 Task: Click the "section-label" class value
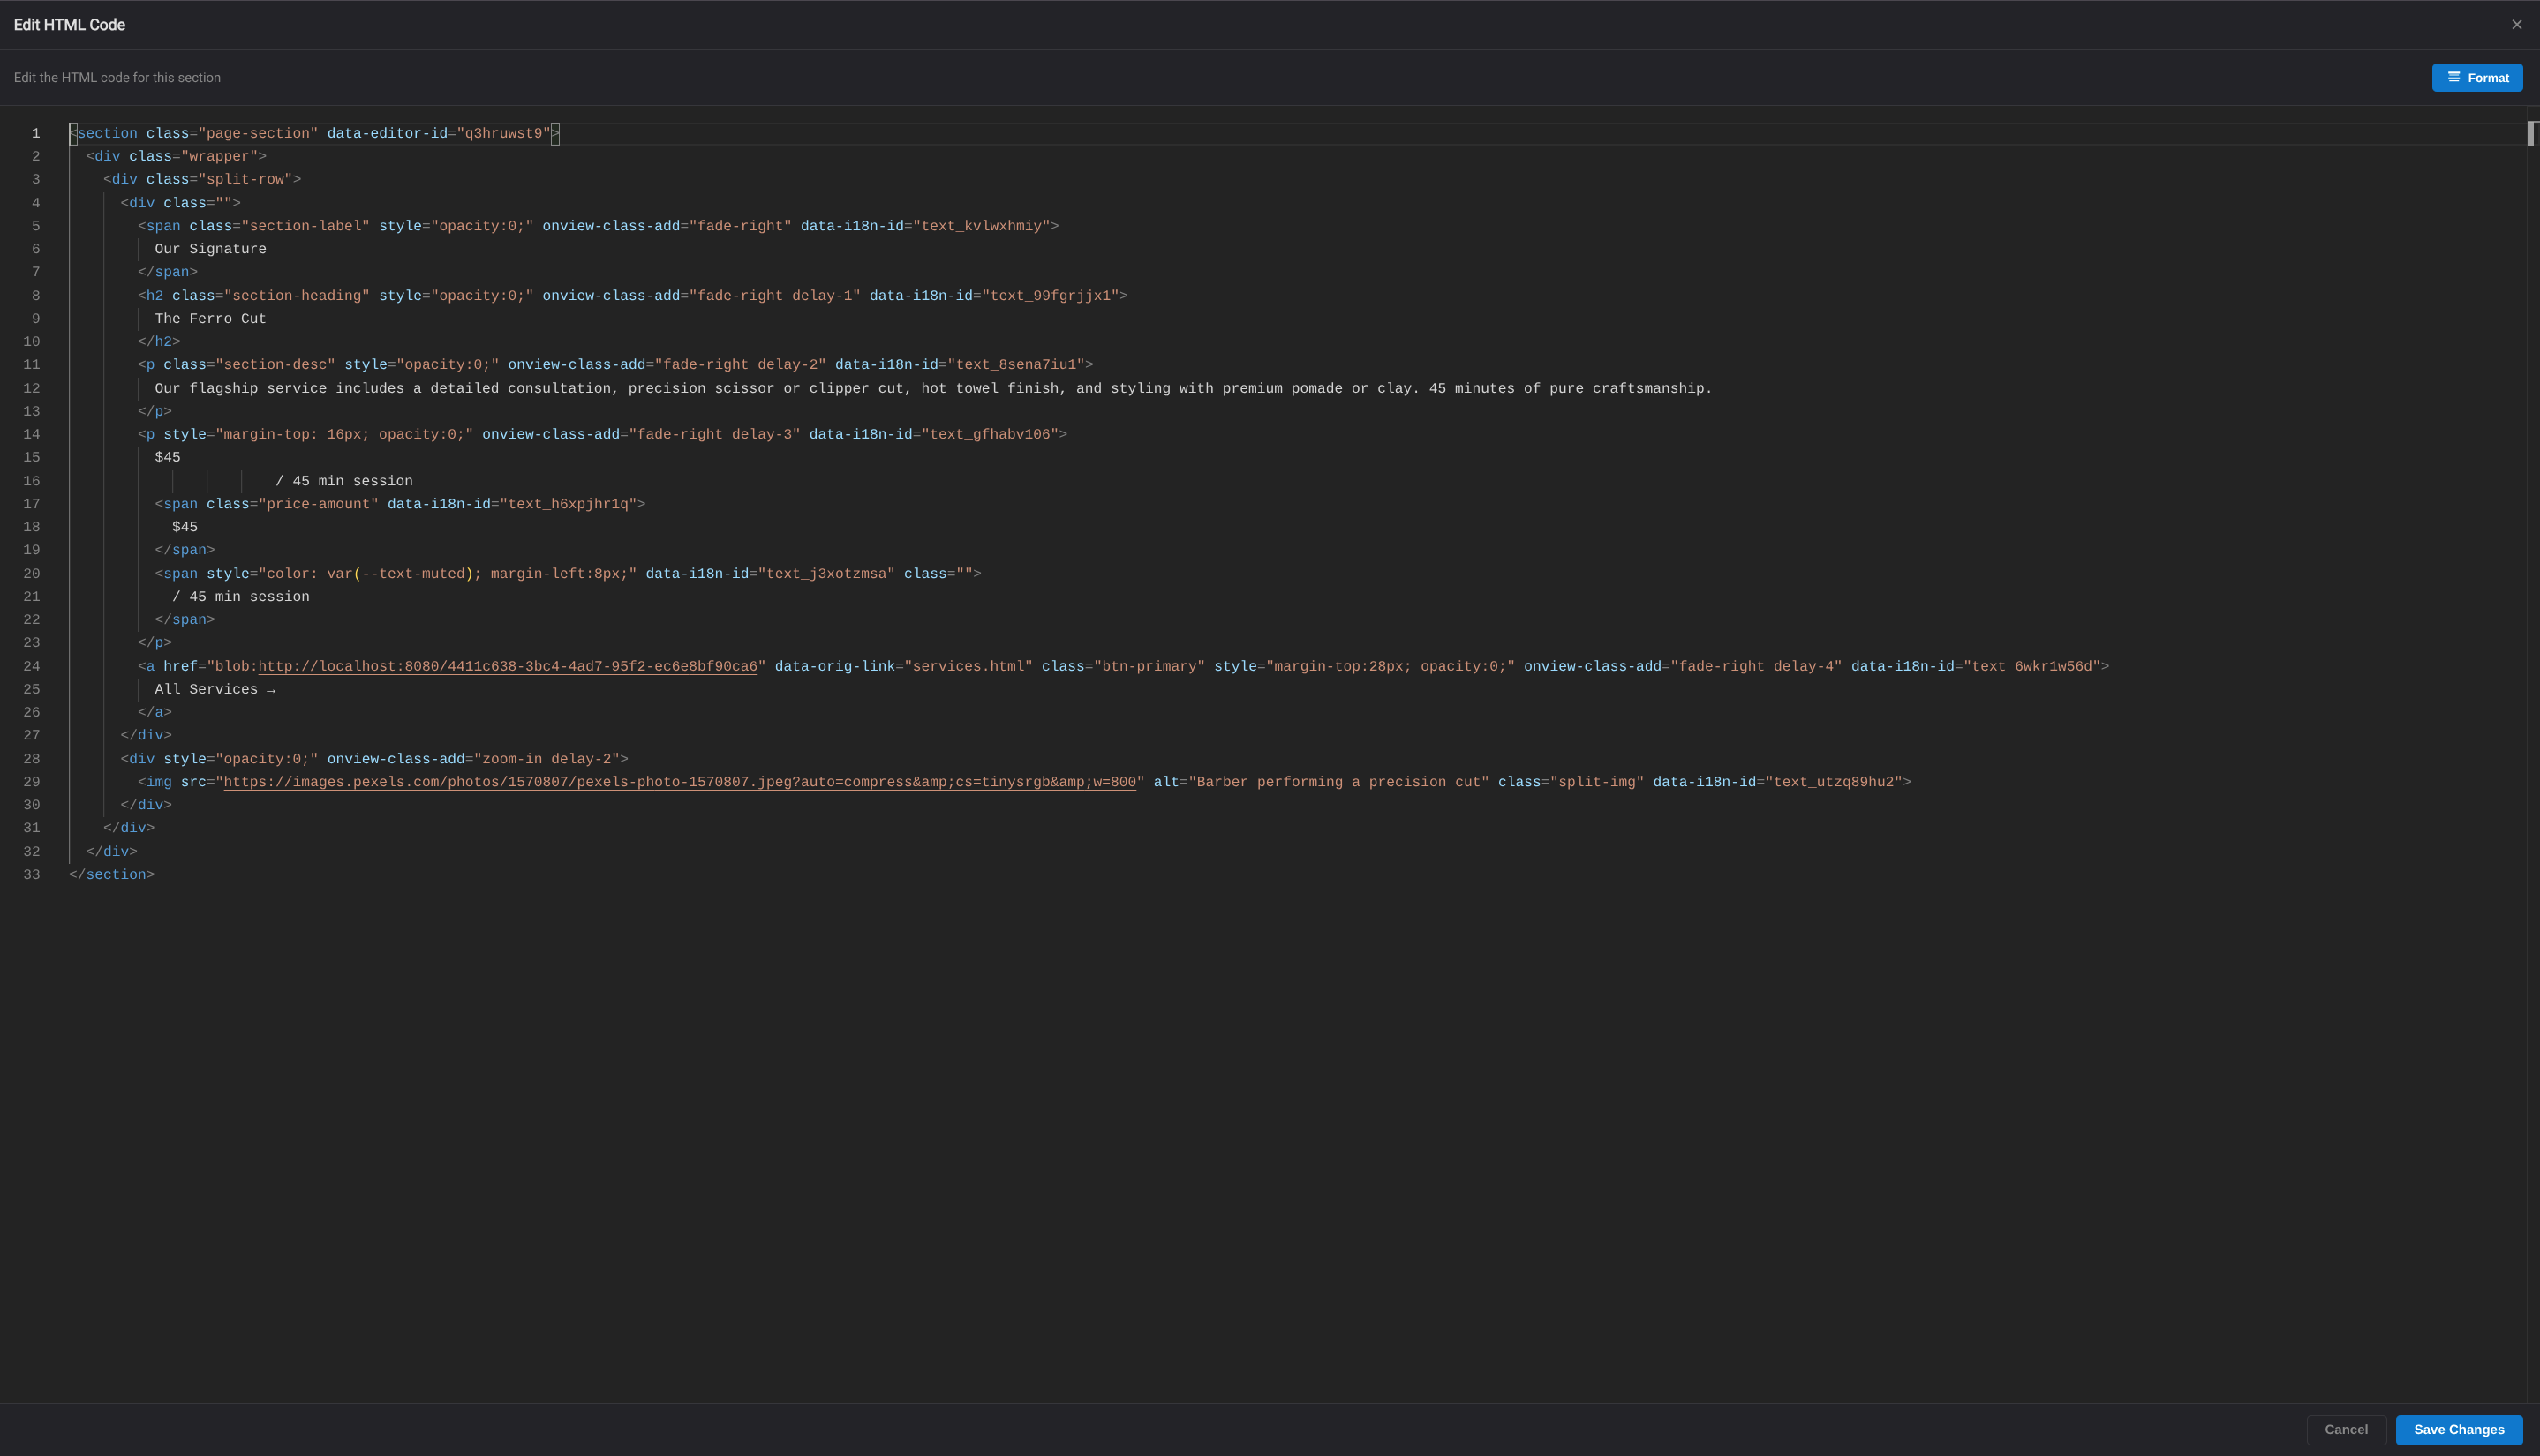[305, 227]
